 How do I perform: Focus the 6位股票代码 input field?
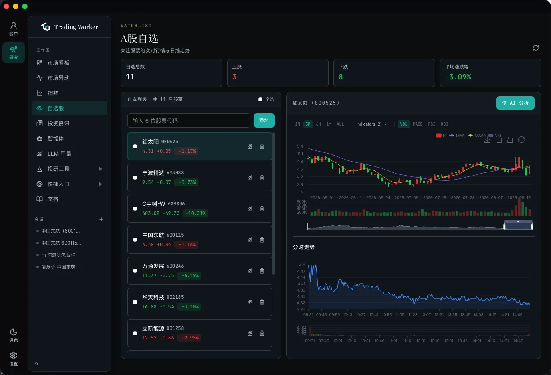coord(189,120)
